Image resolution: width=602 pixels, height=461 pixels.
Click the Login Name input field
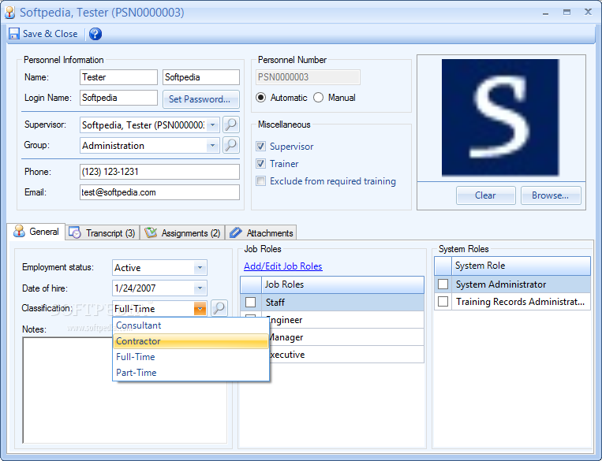(118, 98)
